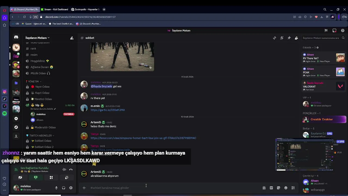Viewport: 348px width, 196px height.
Task: Open activities launcher in voice panel
Action: pyautogui.click(x=51, y=177)
